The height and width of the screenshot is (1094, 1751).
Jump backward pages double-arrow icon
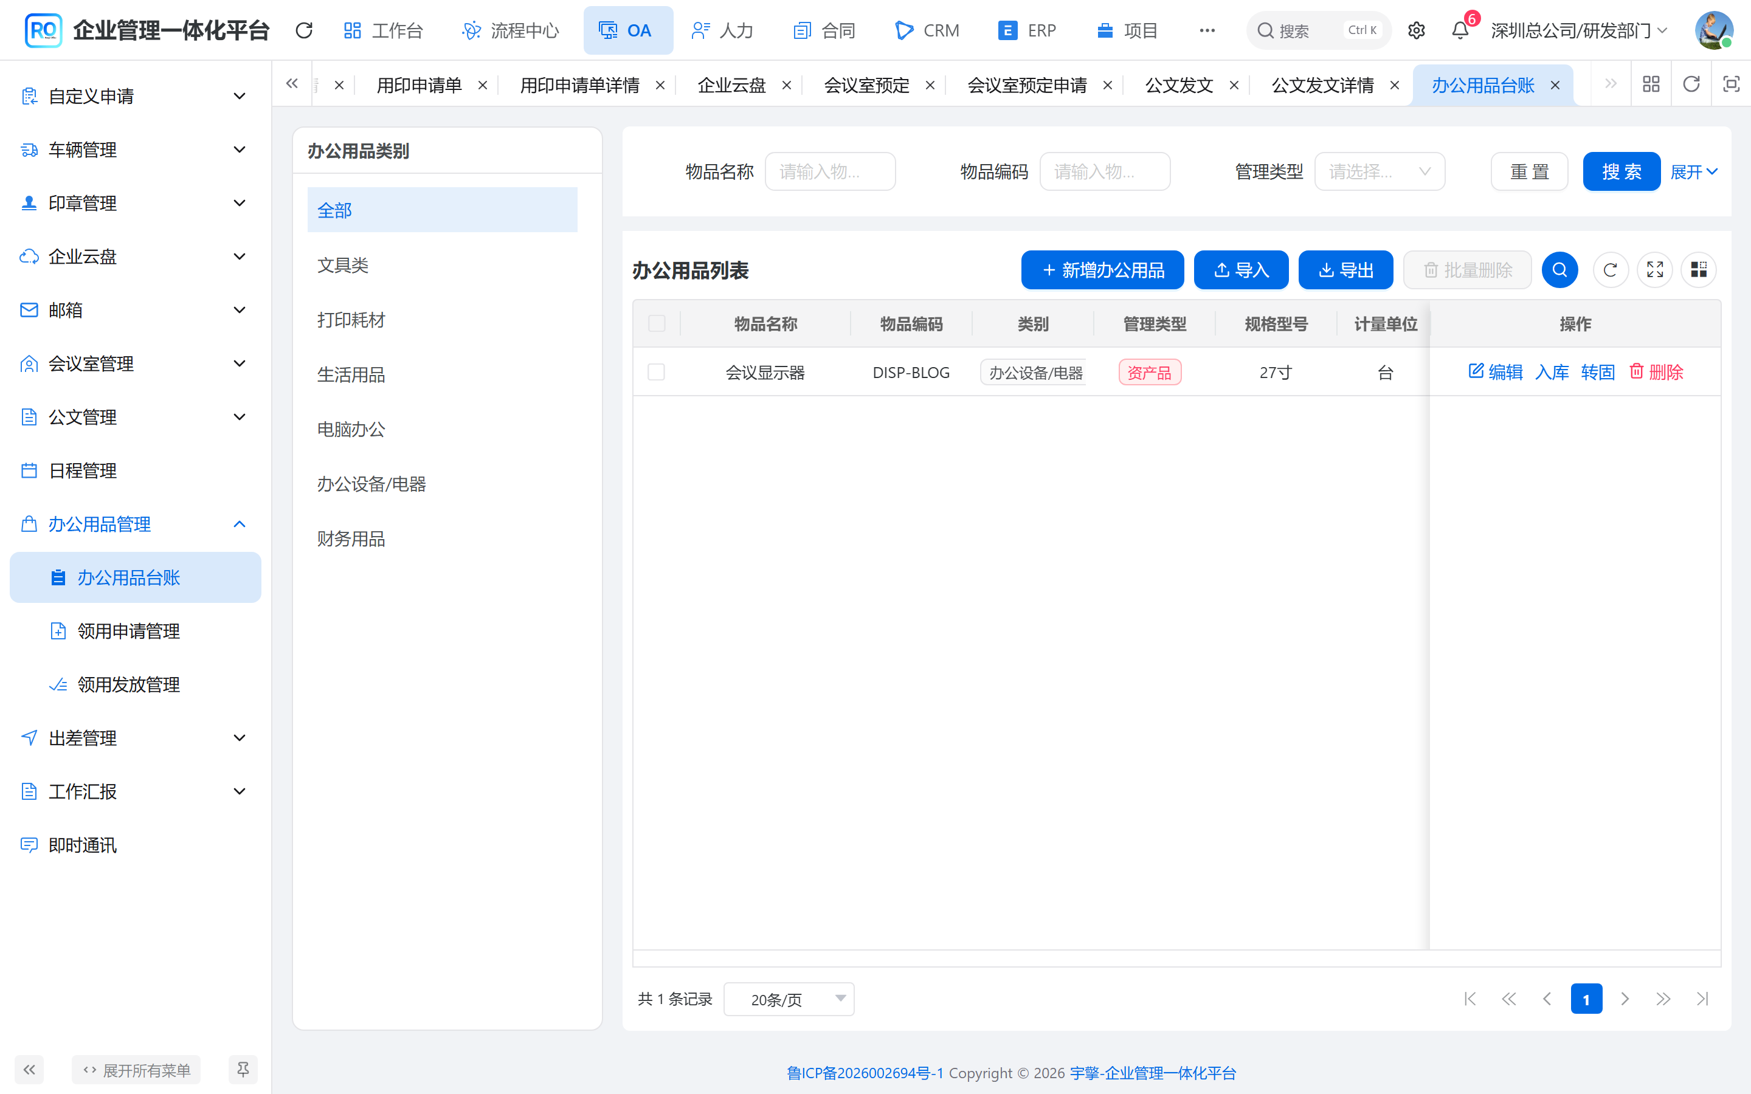tap(1508, 999)
